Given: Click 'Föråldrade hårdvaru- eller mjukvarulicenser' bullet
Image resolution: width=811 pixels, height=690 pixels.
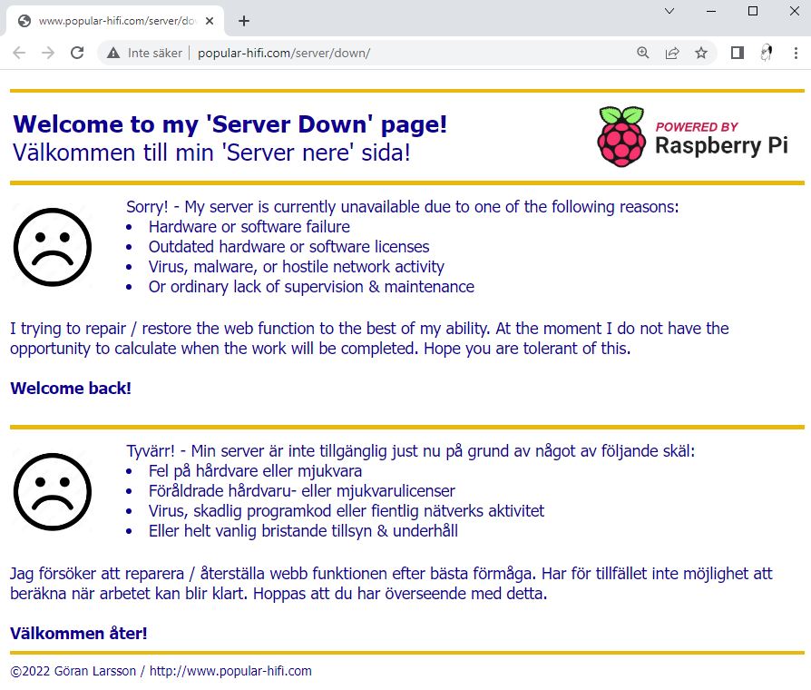Looking at the screenshot, I should [301, 490].
